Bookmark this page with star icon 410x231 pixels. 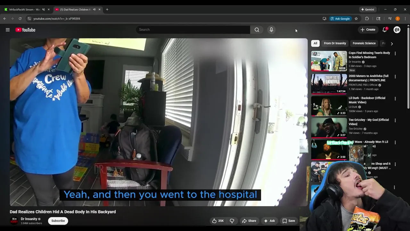click(356, 19)
